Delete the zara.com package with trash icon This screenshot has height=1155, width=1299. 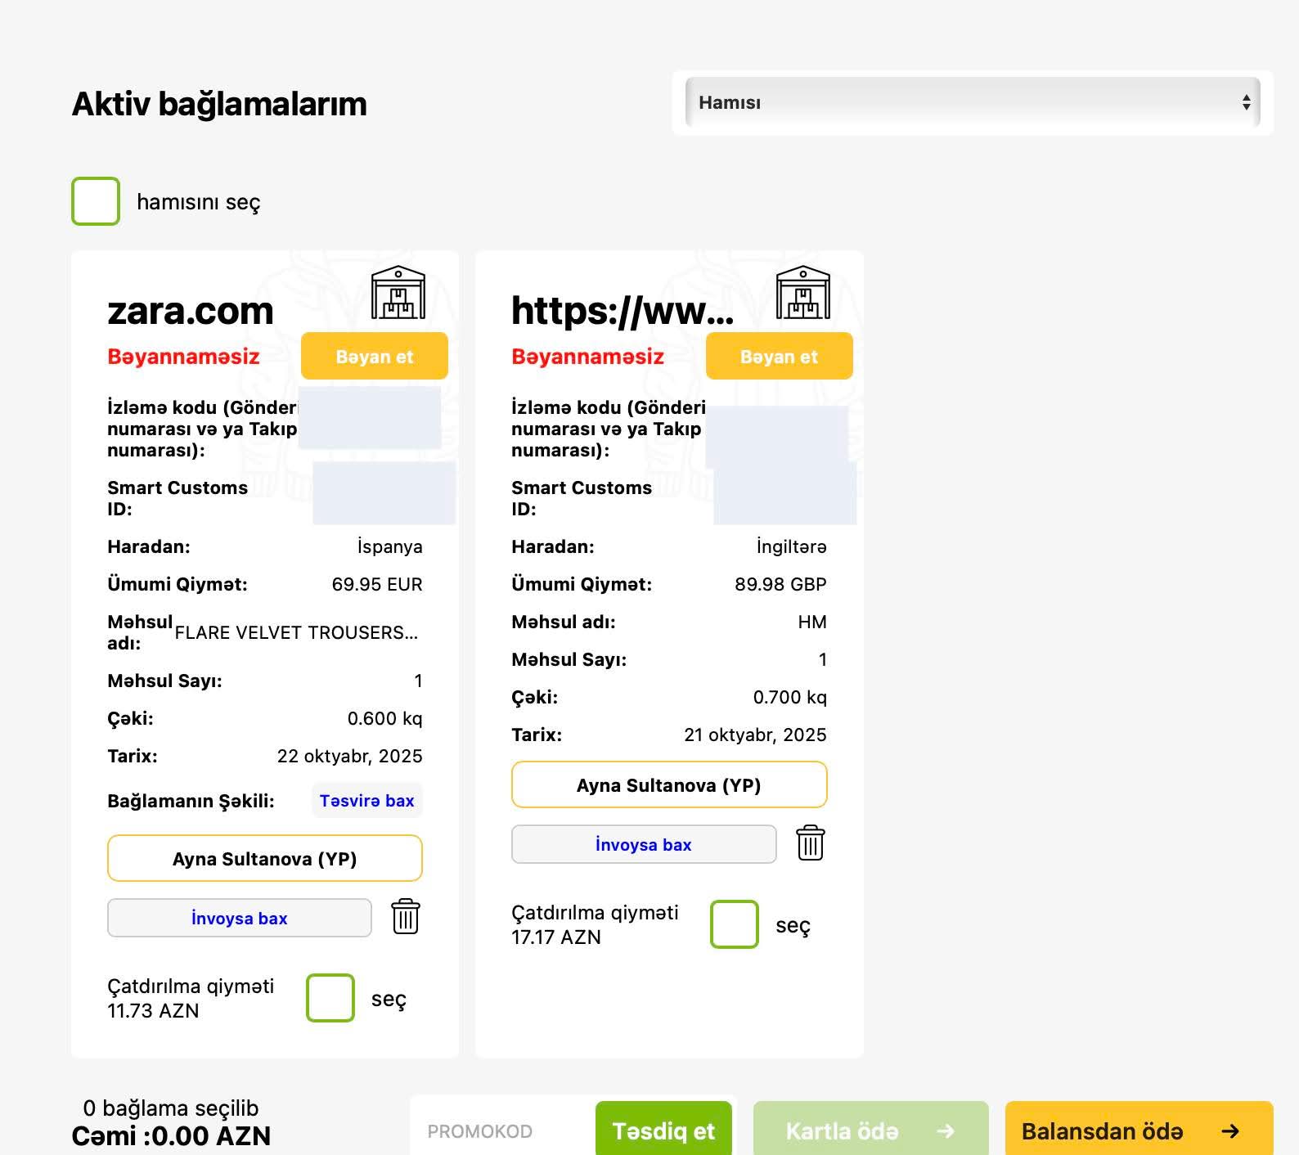[x=406, y=917]
